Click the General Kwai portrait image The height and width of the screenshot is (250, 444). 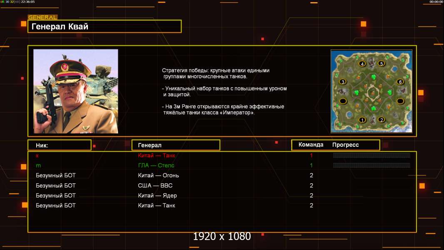(x=76, y=91)
